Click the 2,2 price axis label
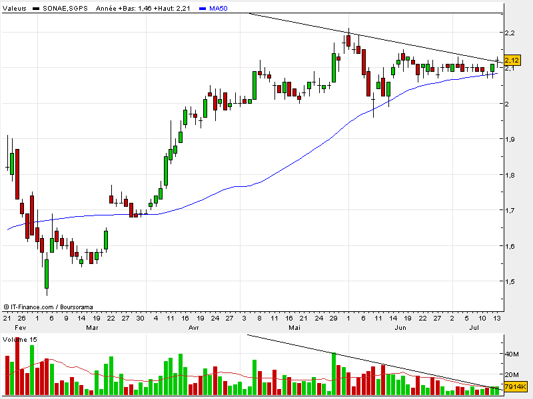Image resolution: width=533 pixels, height=399 pixels. pyautogui.click(x=510, y=33)
